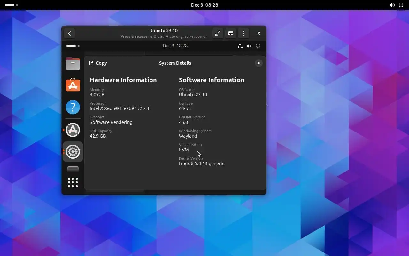Viewport: 409px width, 256px height.
Task: Select disk capacity value 42.9 GB
Action: 98,136
